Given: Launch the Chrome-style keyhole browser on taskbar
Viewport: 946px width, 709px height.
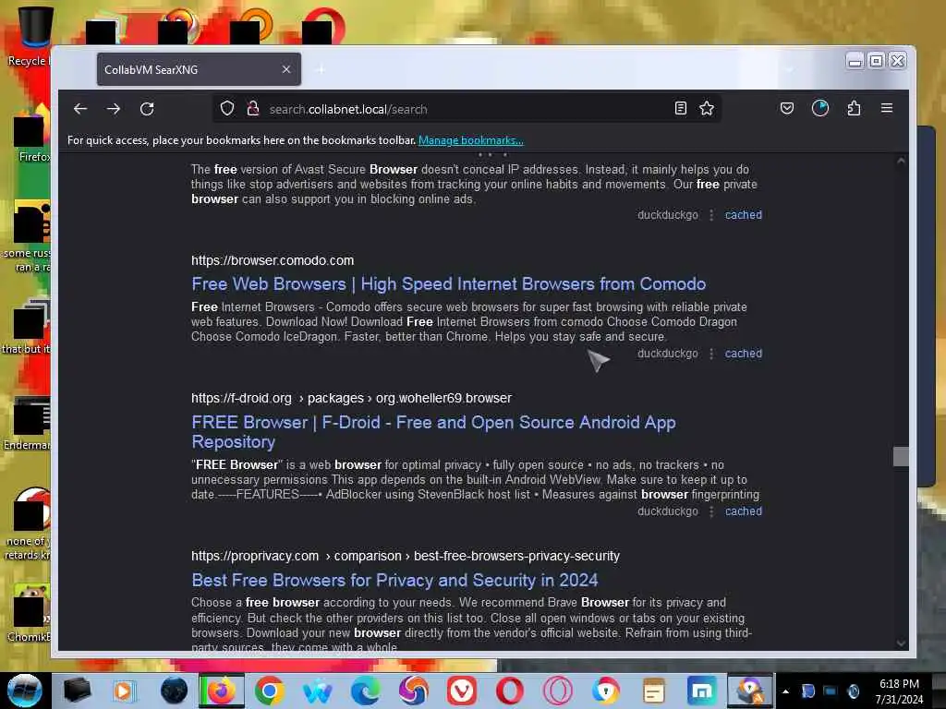Looking at the screenshot, I should point(606,691).
